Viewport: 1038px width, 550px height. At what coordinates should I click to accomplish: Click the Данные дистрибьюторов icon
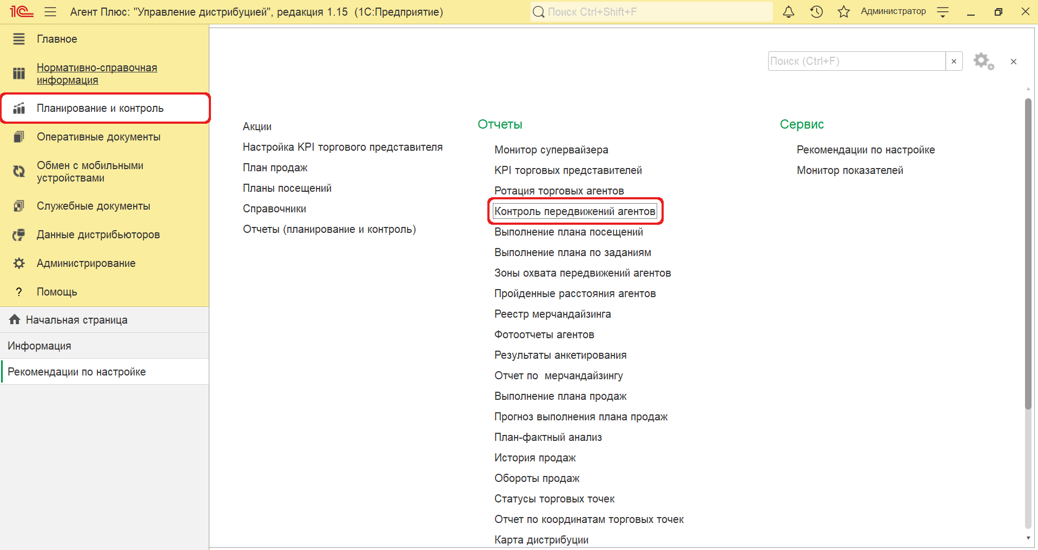pos(19,234)
